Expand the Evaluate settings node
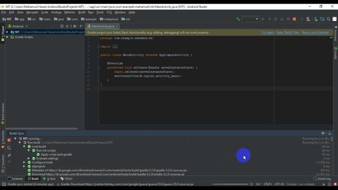Viewport: 338px width, 190px height. [x=29, y=158]
